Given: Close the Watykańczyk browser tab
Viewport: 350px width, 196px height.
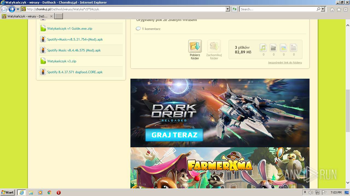Looking at the screenshot, I should tap(51, 16).
